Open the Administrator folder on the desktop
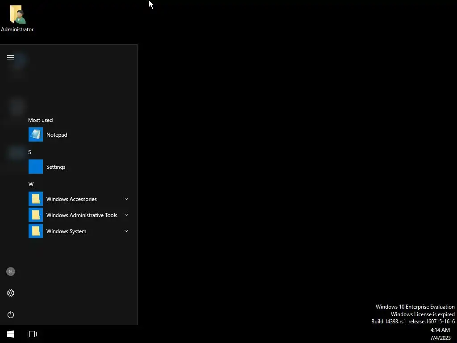The height and width of the screenshot is (343, 457). coord(17,18)
